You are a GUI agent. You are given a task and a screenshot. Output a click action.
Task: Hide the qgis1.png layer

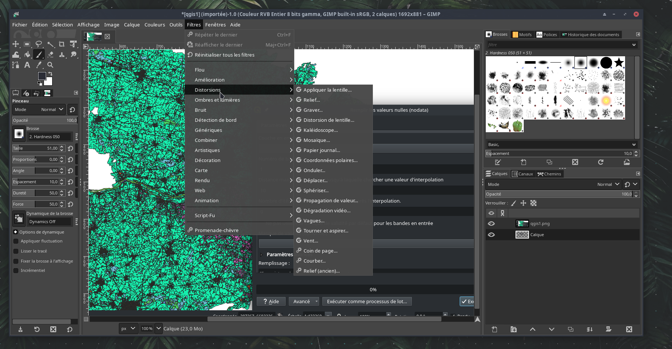tap(491, 223)
